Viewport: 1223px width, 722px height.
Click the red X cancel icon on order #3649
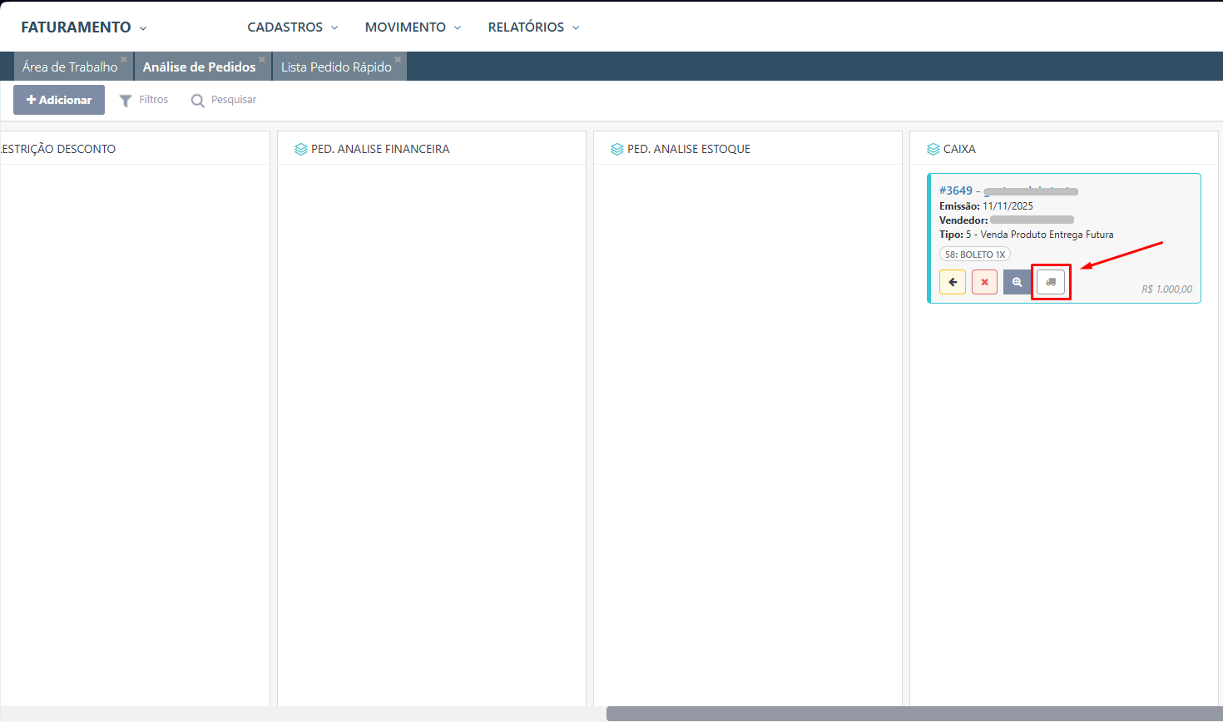[x=984, y=282]
